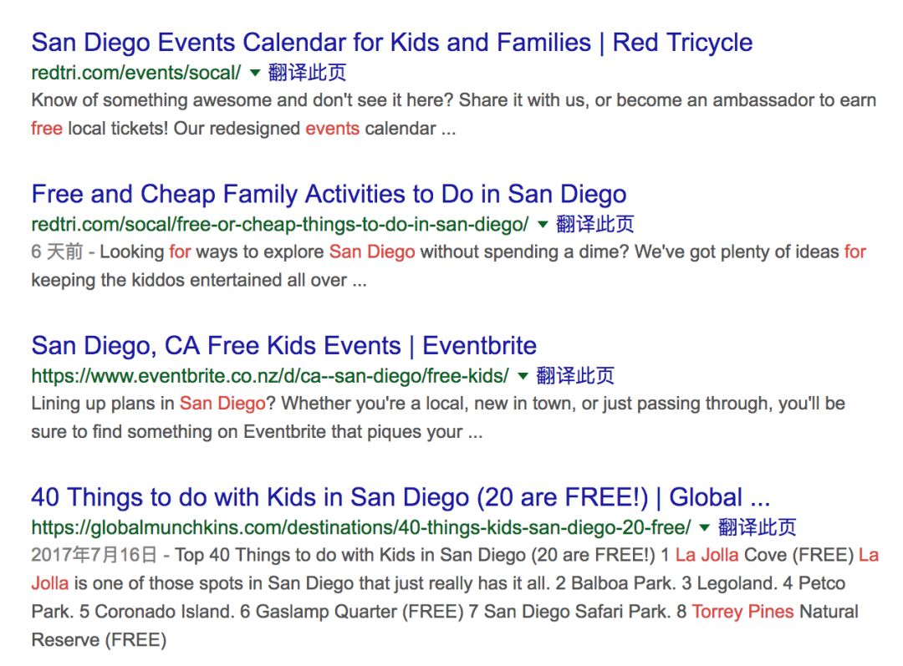Expand arrow after eventbrite.co.nz URL
This screenshot has height=666, width=903.
523,377
